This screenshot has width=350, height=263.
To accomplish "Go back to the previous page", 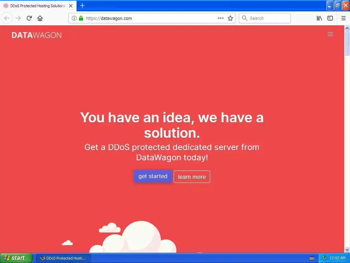I will (x=7, y=18).
